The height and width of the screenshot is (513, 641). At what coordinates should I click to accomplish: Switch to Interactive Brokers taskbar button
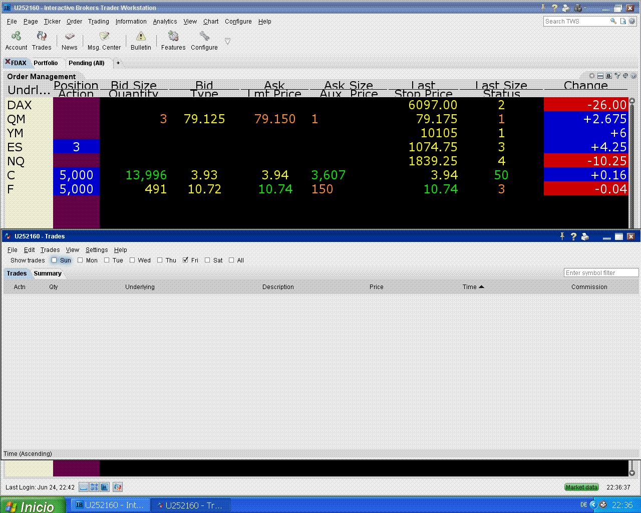click(x=110, y=505)
